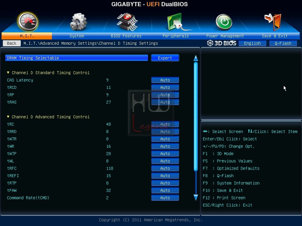Click the vertical scrollbar thumb
This screenshot has width=302, height=226.
[196, 117]
